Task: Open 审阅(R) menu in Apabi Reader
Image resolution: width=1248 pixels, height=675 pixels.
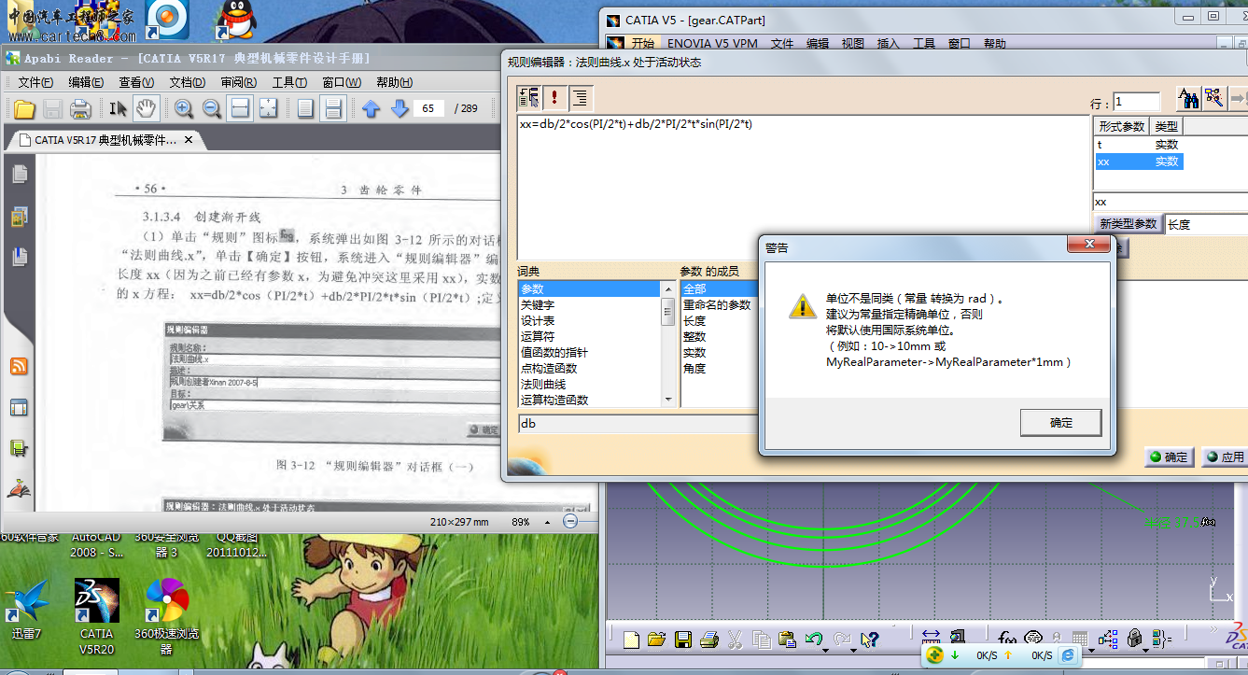Action: (239, 82)
